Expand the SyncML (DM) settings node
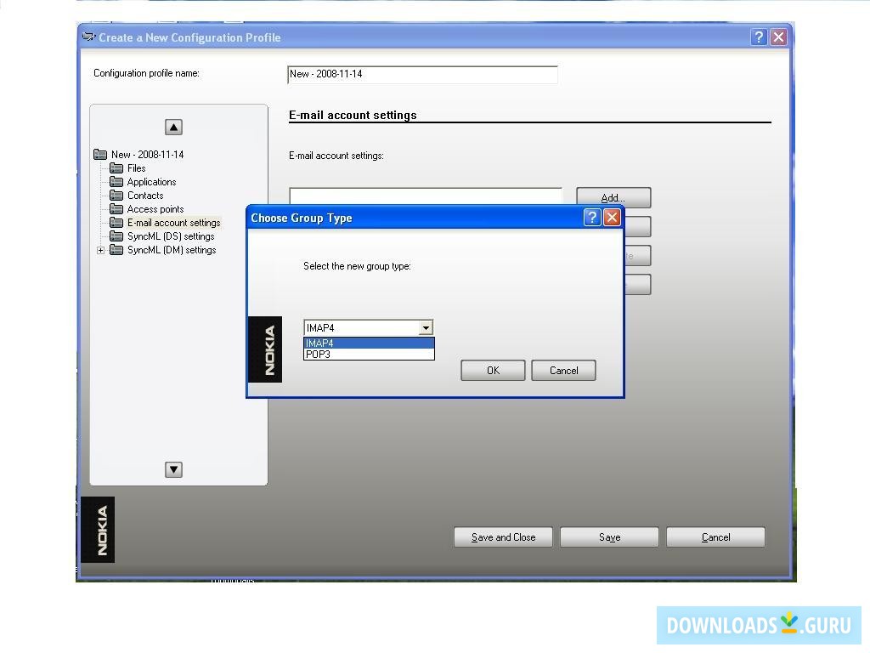The image size is (870, 653). [x=101, y=249]
